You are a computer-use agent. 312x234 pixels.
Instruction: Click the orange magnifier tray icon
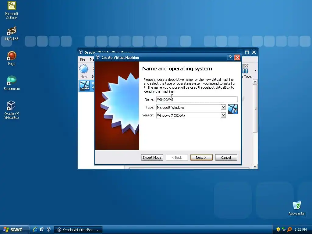click(289, 229)
